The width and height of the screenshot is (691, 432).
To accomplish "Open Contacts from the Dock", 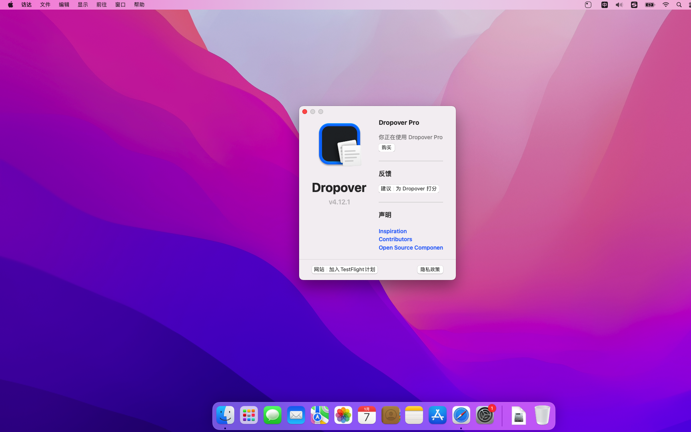I will pyautogui.click(x=391, y=415).
